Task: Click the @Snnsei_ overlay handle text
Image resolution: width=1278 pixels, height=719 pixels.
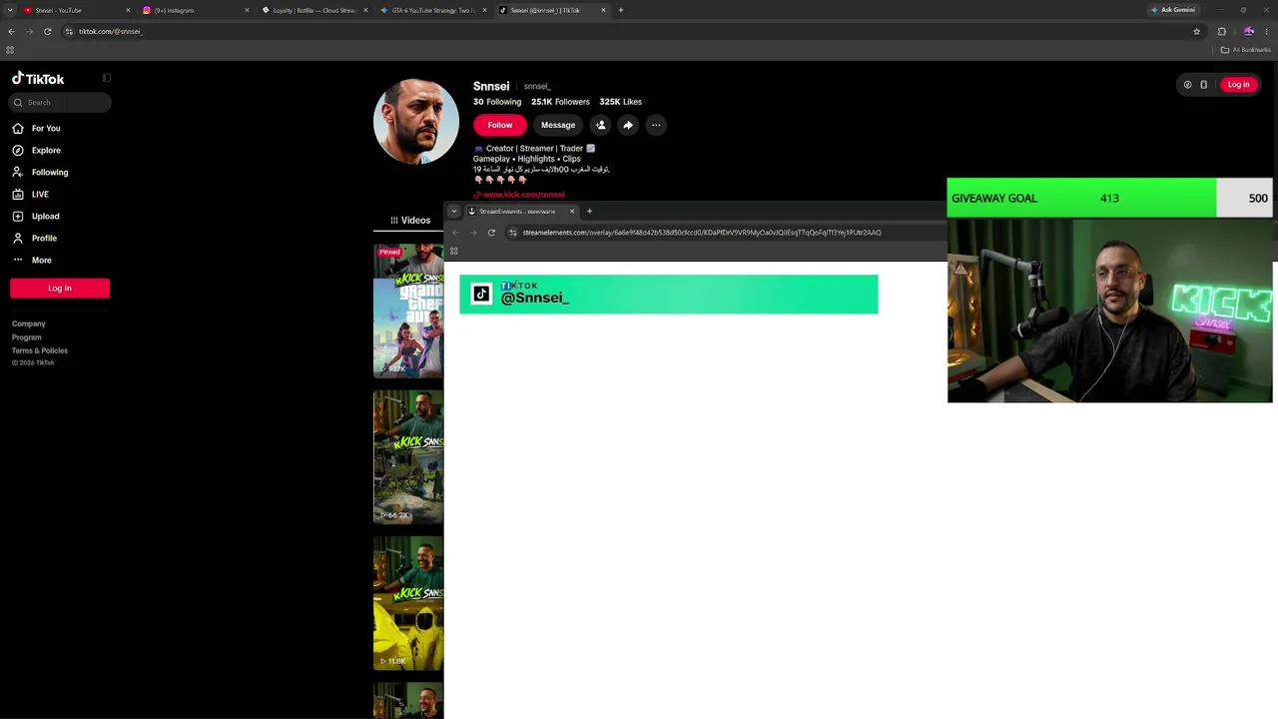Action: click(535, 298)
